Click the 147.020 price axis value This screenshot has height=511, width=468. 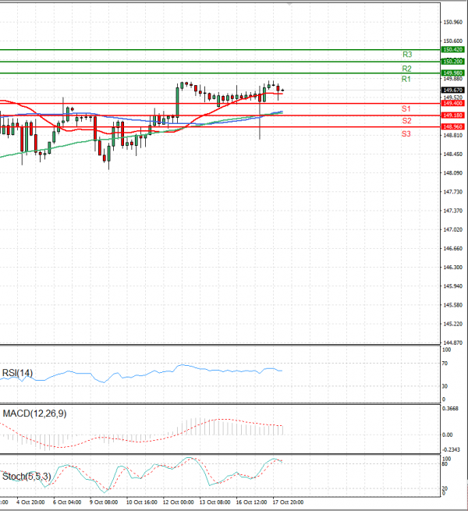pyautogui.click(x=452, y=229)
